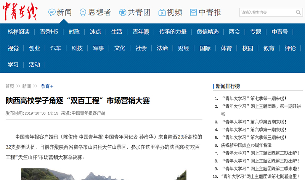This screenshot has width=305, height=180.
Task: Open “青年大学习”第七季第一期来啦 ranking link
Action: point(254,98)
